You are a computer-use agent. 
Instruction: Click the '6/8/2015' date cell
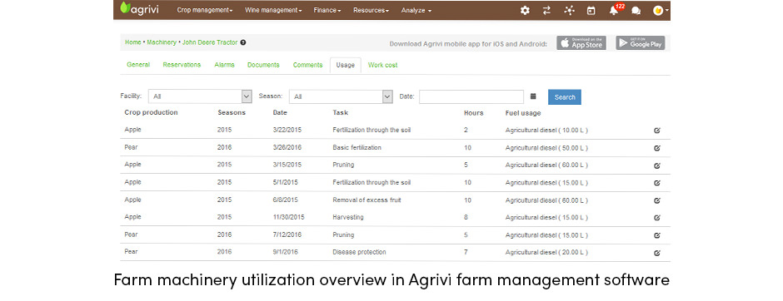tap(285, 200)
